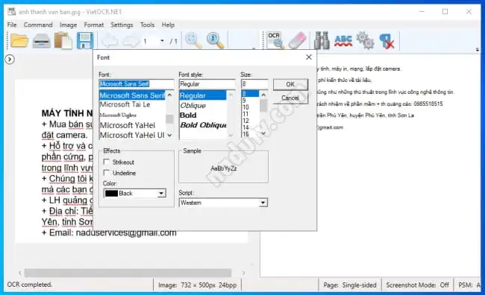Open post-processing gears icon

[x=365, y=40]
